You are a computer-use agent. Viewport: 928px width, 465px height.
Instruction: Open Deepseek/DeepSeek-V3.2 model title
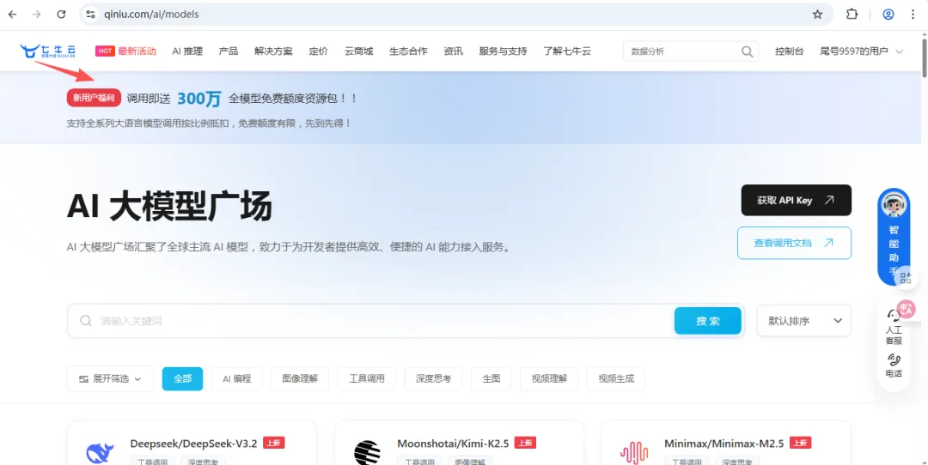coord(193,444)
